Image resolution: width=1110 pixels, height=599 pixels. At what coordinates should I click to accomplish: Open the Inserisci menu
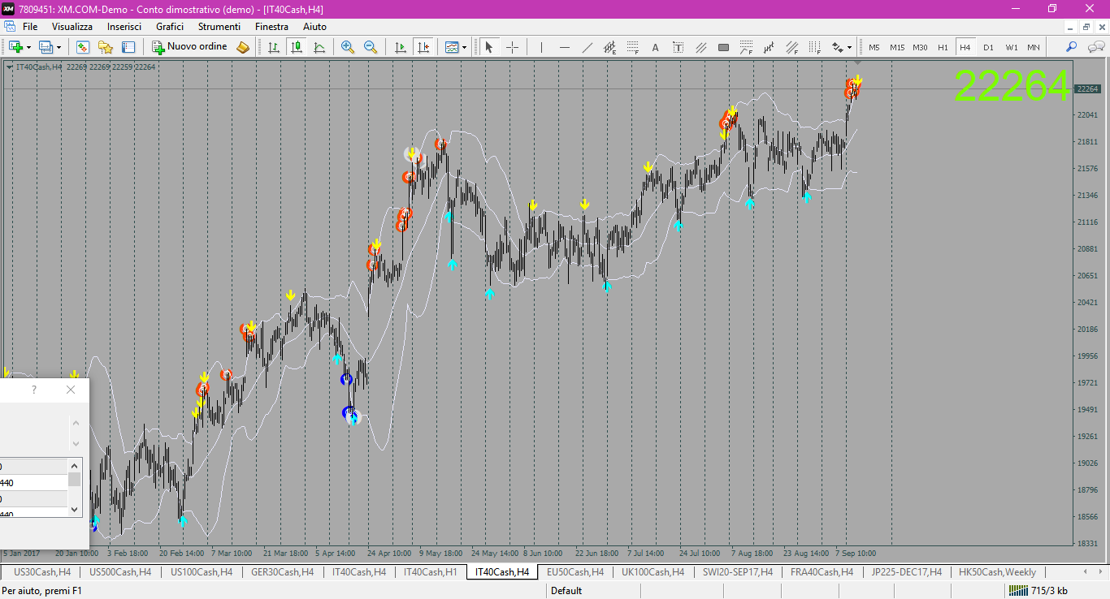click(124, 27)
